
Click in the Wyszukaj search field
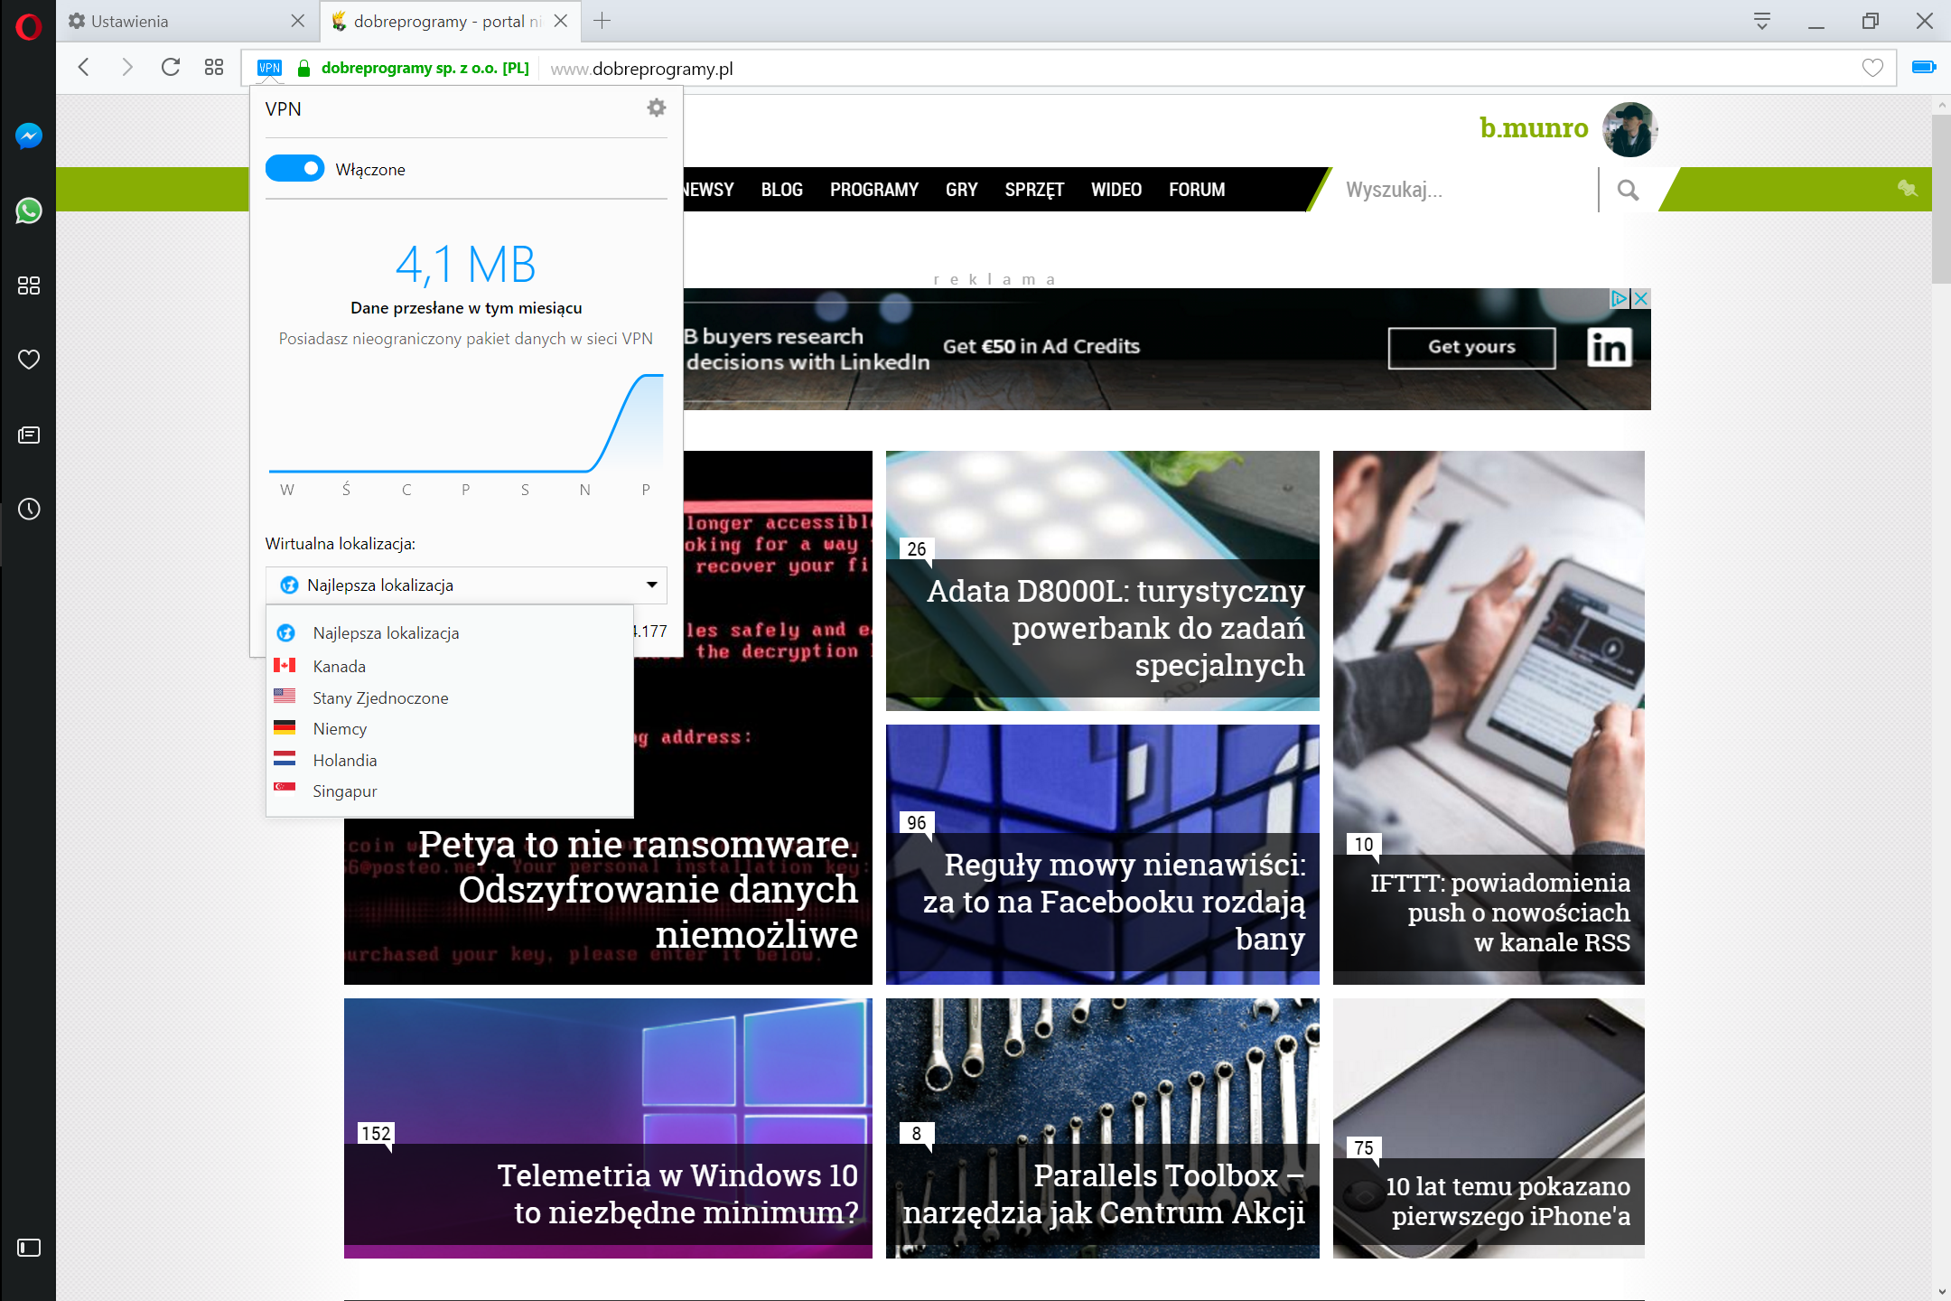[1463, 190]
